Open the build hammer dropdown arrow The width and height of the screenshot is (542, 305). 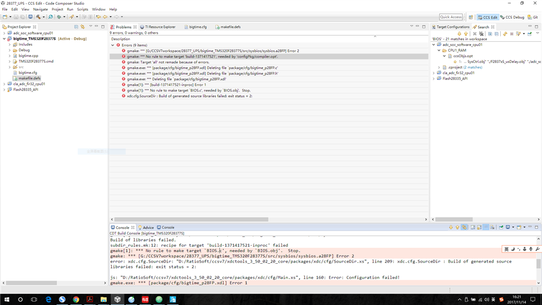click(x=43, y=16)
